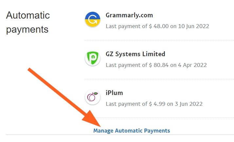This screenshot has height=142, width=234.
Task: Click the iPlum plum logo icon
Action: [x=93, y=97]
